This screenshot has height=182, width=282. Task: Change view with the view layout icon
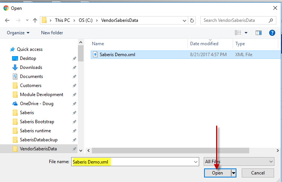coord(238,33)
